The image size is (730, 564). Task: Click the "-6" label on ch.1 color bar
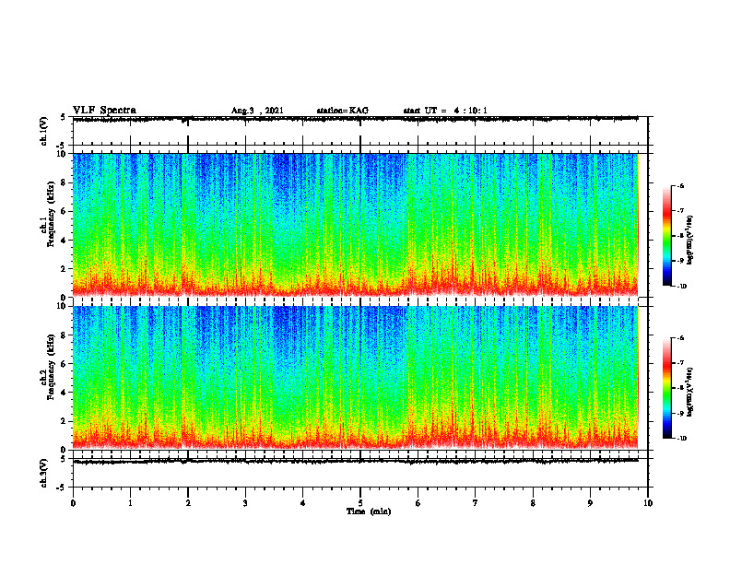pos(680,185)
